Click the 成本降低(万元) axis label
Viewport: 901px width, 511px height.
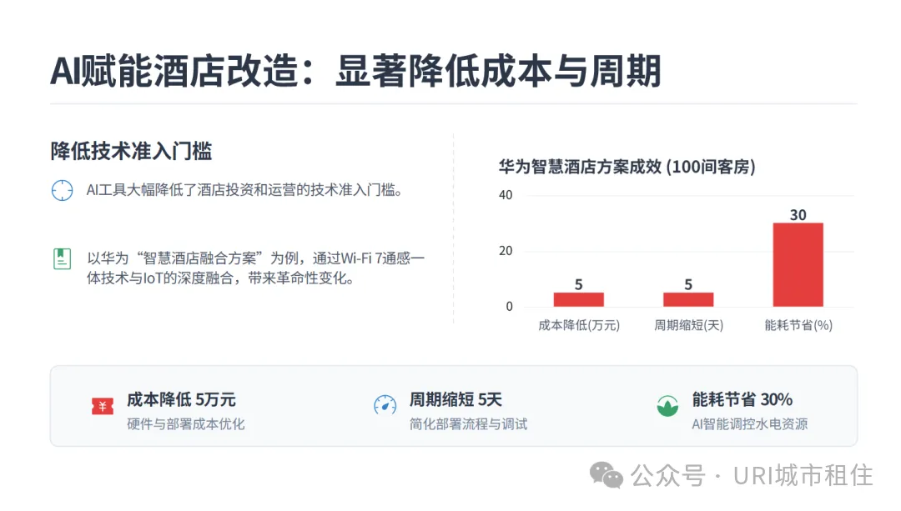pos(579,326)
